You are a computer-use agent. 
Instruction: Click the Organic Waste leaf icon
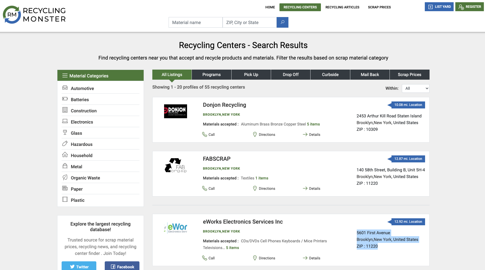(x=65, y=177)
